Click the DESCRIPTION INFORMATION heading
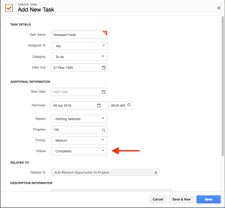Image resolution: width=225 pixels, height=208 pixels. pos(31,183)
